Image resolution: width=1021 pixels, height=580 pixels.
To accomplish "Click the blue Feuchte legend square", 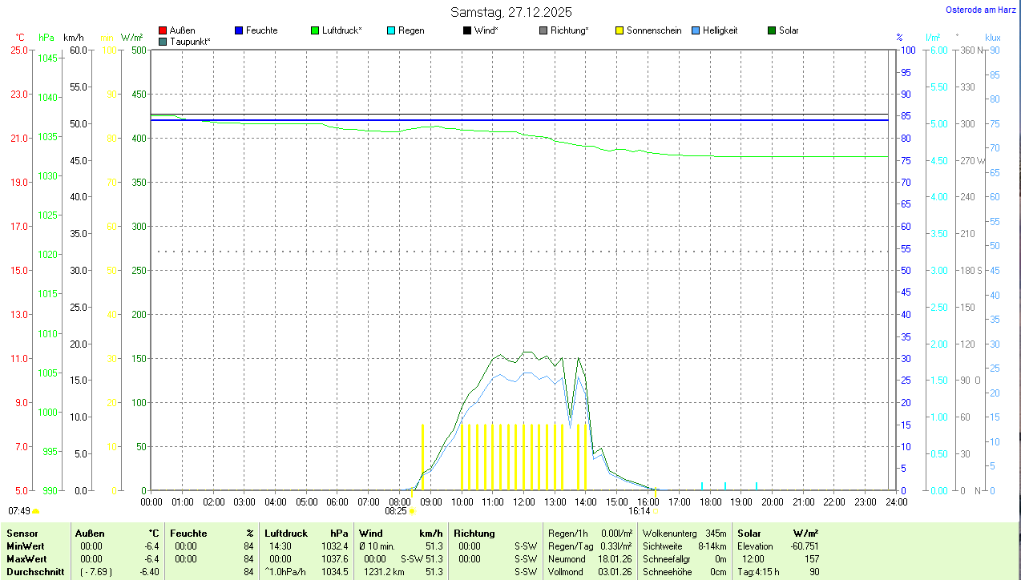I will [239, 30].
